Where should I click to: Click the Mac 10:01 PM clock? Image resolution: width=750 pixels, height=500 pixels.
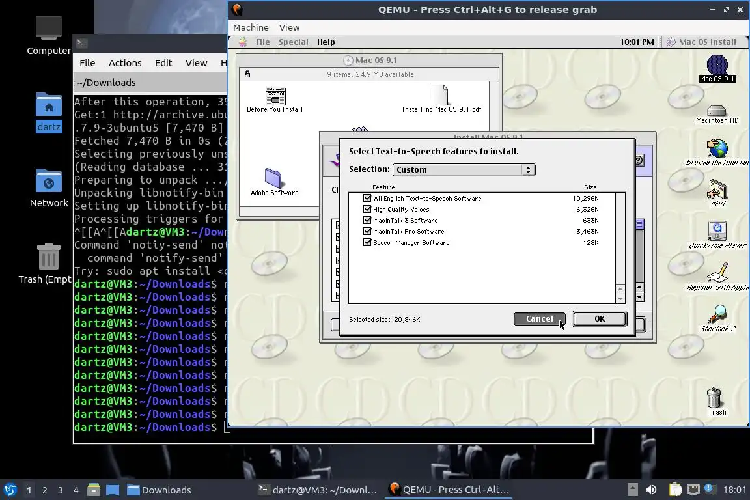point(637,42)
